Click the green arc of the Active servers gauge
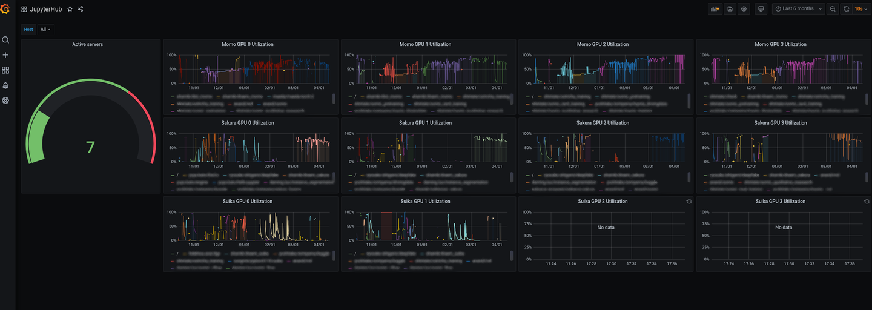This screenshot has width=872, height=310. (39, 138)
